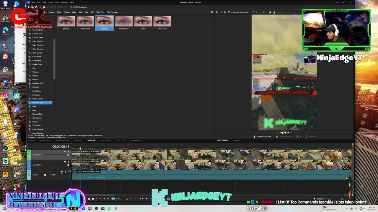Viewport: 378px width, 212px height.
Task: Switch FX presets to thumbnail view icon
Action: [x=212, y=12]
